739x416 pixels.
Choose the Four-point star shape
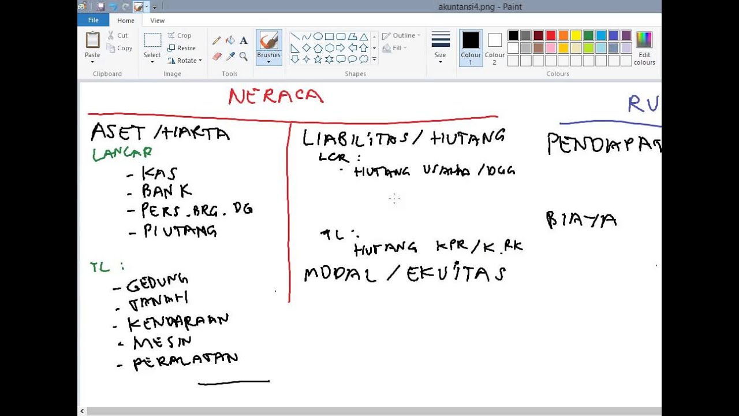point(307,59)
